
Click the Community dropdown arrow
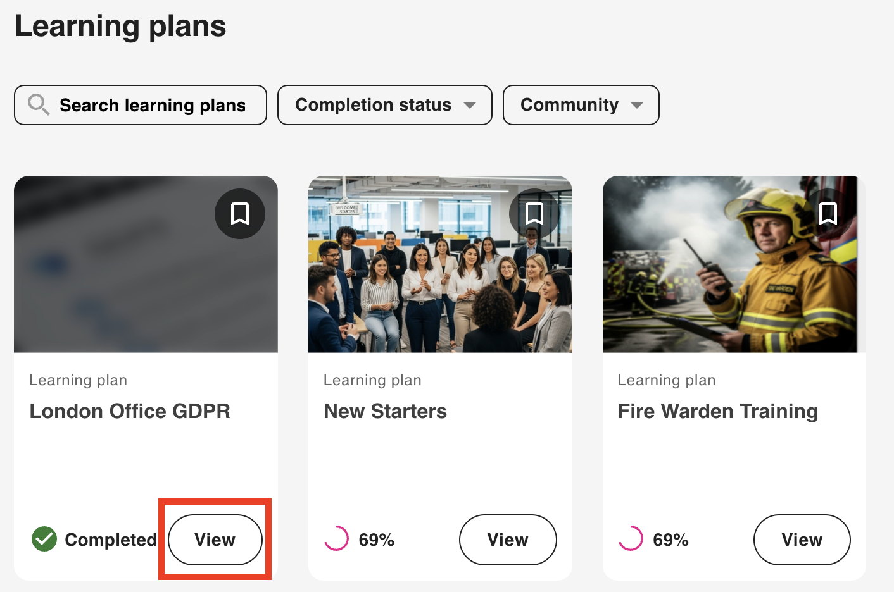pos(637,106)
